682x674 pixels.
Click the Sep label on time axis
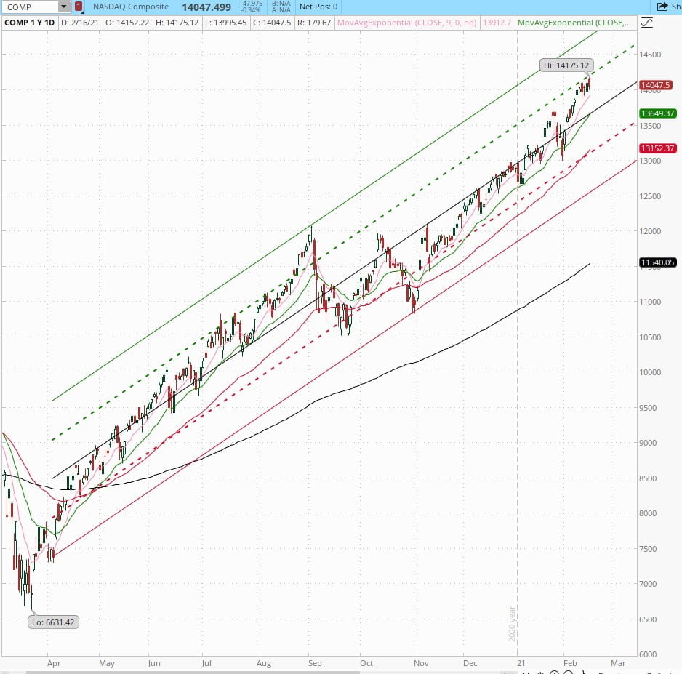pos(314,663)
